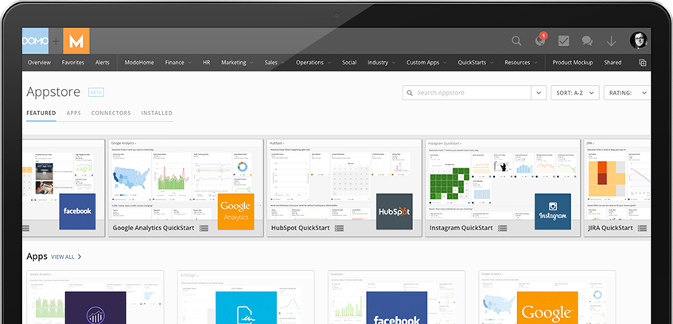Open the Product Mockup page
Screen dimensions: 673x324
[x=573, y=63]
